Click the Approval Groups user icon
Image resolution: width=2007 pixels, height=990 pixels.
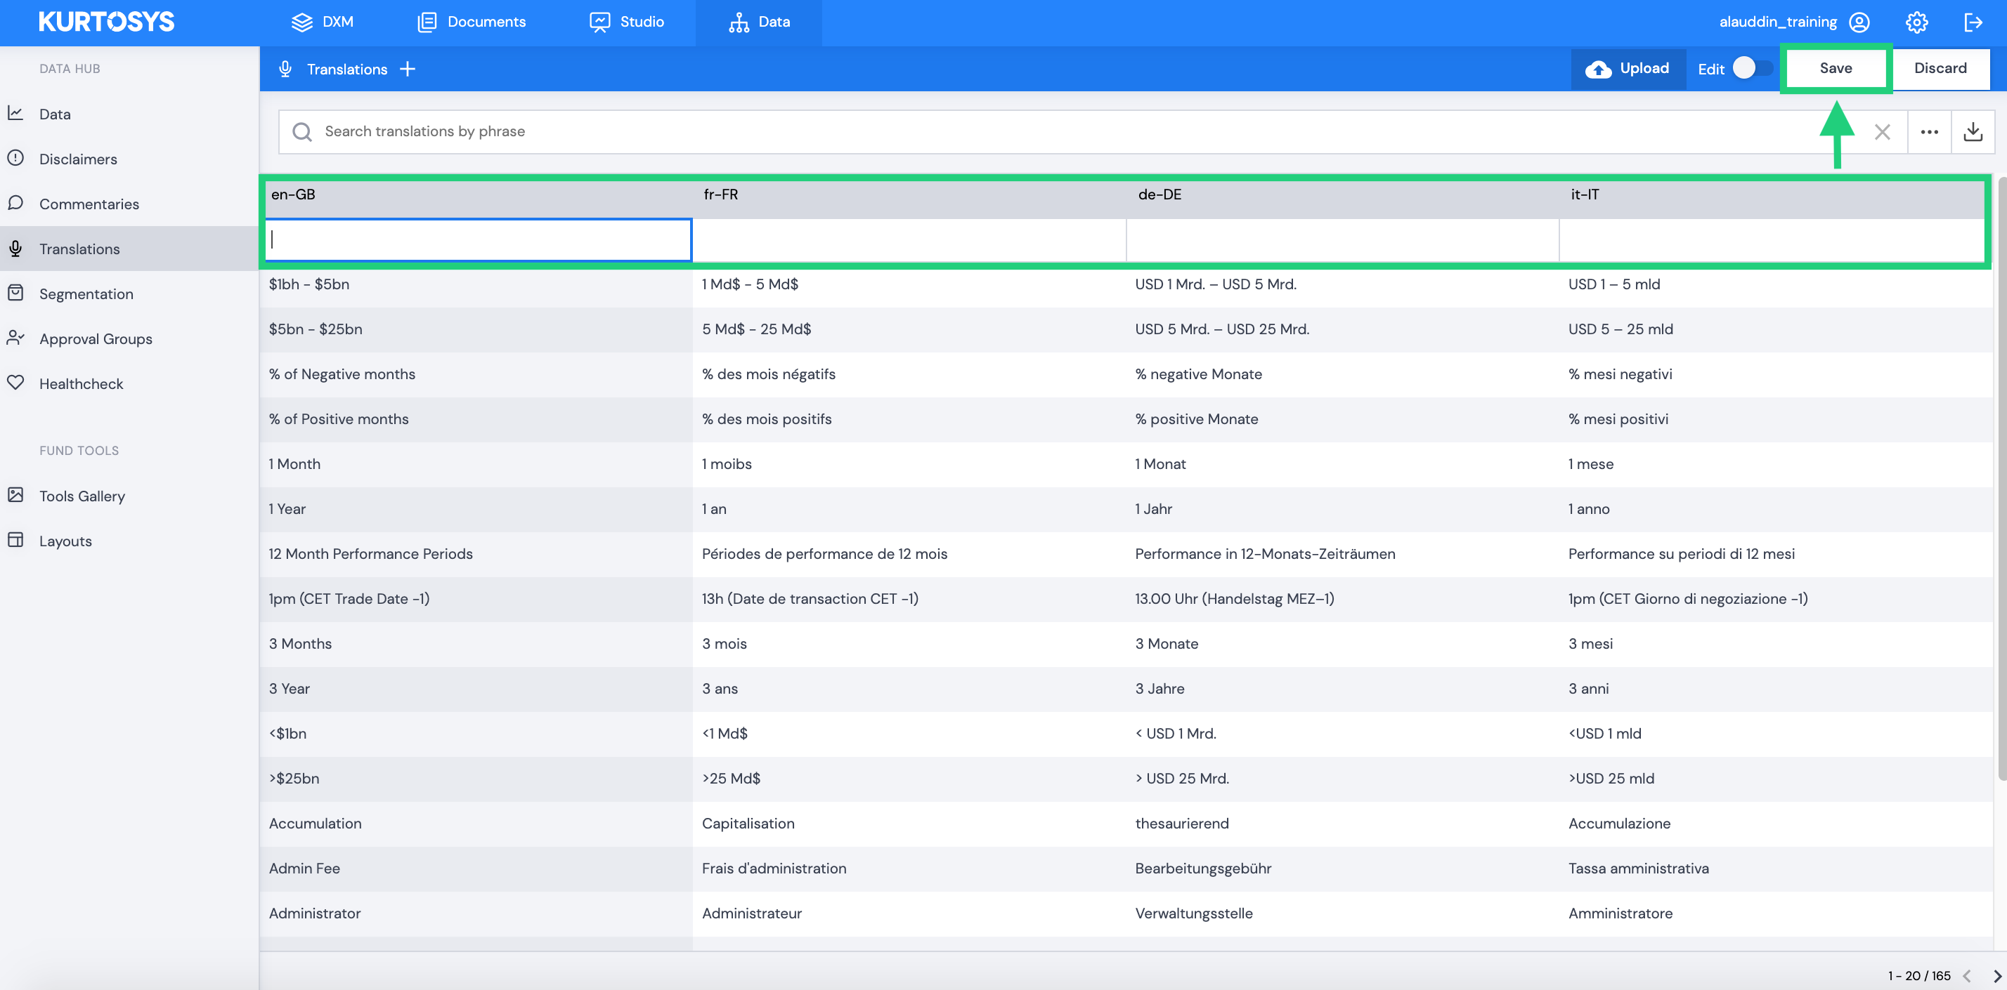point(15,338)
